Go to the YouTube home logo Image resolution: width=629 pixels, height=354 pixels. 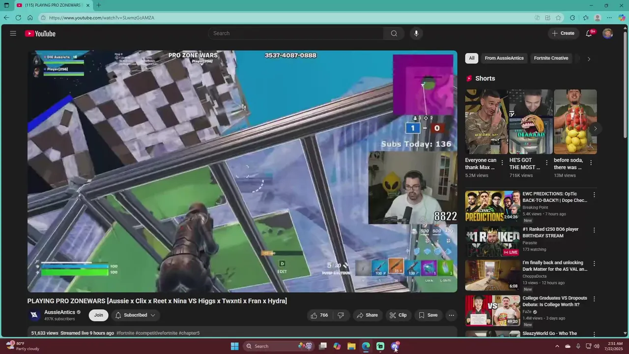coord(40,33)
